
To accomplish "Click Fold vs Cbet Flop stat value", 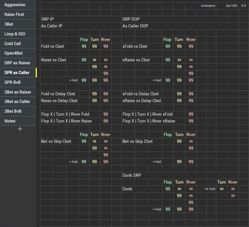I will (x=84, y=46).
